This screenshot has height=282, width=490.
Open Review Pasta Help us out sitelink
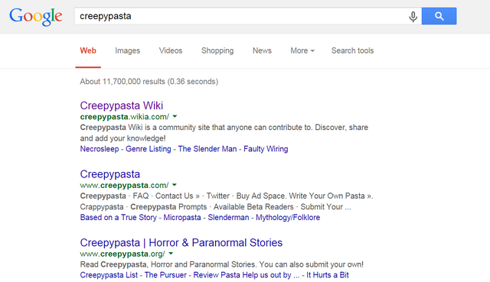click(247, 275)
